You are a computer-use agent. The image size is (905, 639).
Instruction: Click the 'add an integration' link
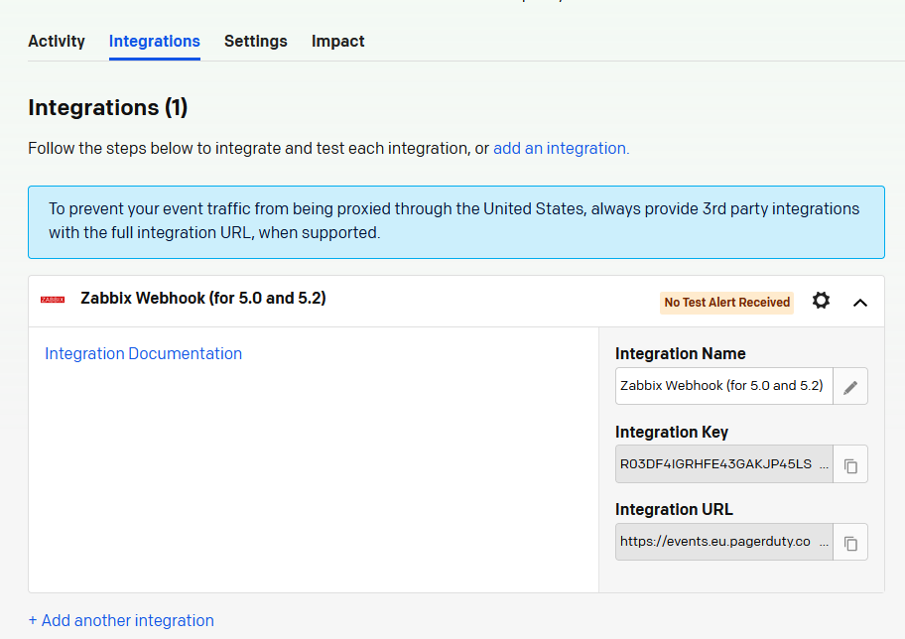click(561, 149)
